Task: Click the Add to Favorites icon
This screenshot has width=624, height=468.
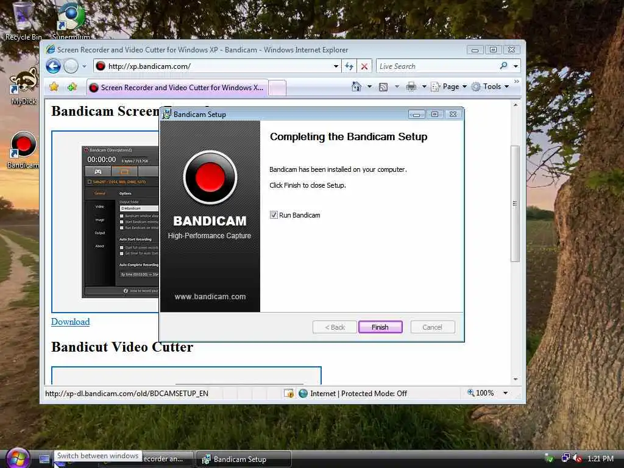Action: (x=72, y=87)
